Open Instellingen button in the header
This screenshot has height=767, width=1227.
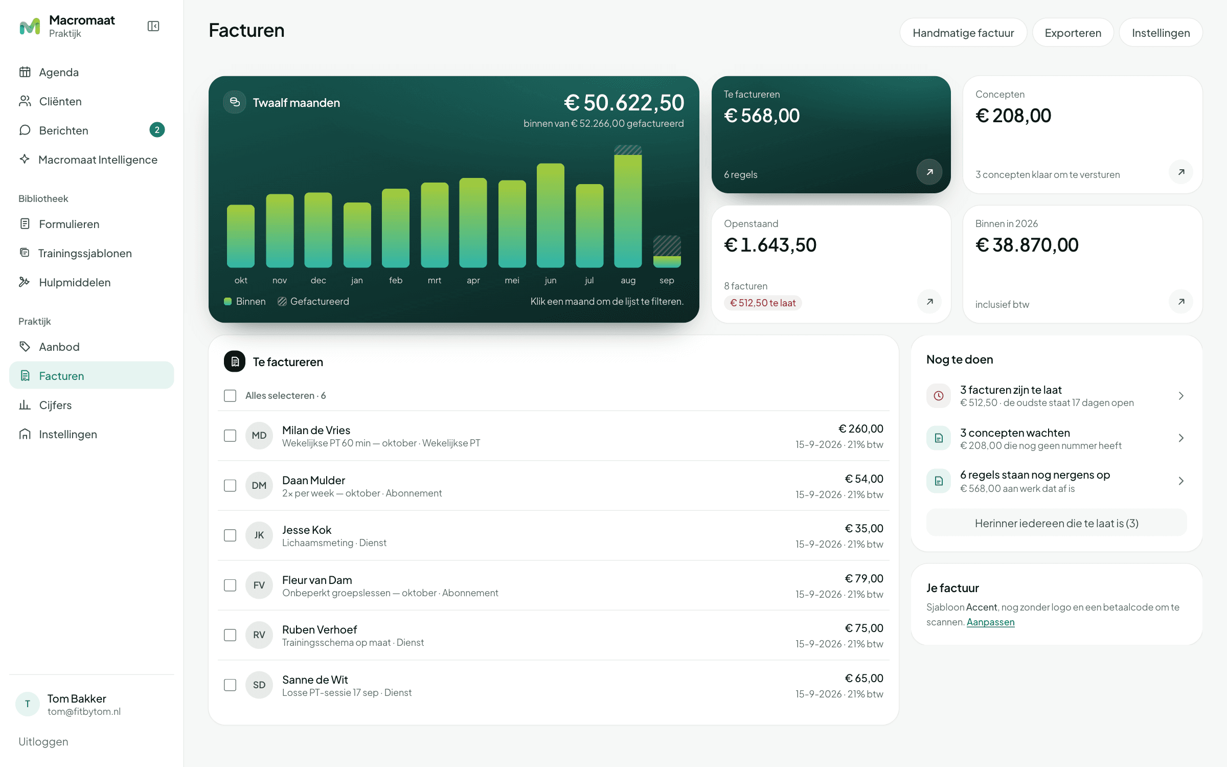(x=1161, y=33)
